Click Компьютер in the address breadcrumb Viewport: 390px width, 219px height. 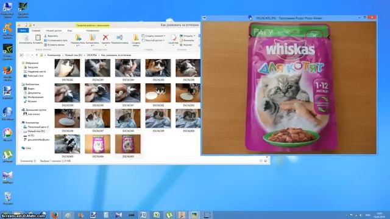pos(54,55)
